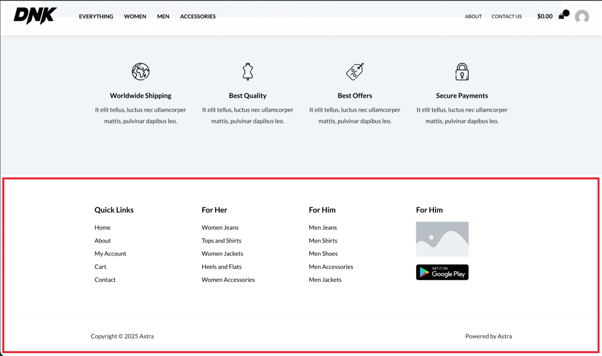Screen dimensions: 602x356
Task: Open the WOMEN menu
Action: pyautogui.click(x=135, y=16)
